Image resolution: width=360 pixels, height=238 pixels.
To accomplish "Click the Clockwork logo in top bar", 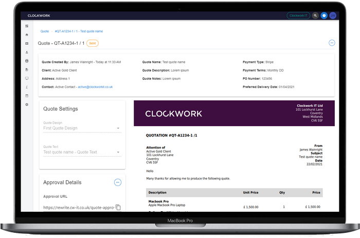I will (39, 15).
